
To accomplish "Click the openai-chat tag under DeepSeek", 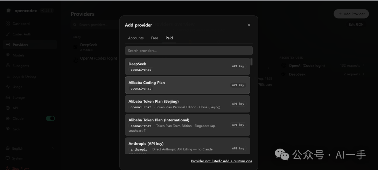I will click(x=141, y=70).
